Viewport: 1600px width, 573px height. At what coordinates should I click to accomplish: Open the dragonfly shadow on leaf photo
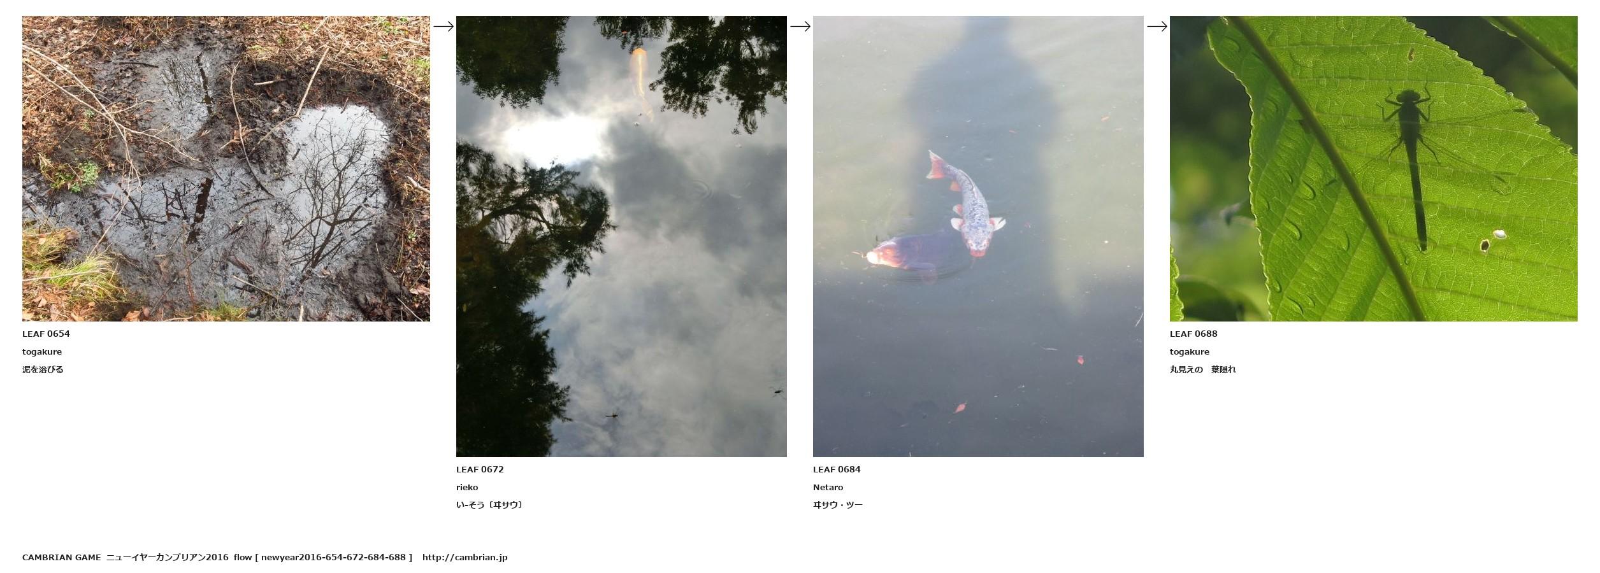(1374, 169)
